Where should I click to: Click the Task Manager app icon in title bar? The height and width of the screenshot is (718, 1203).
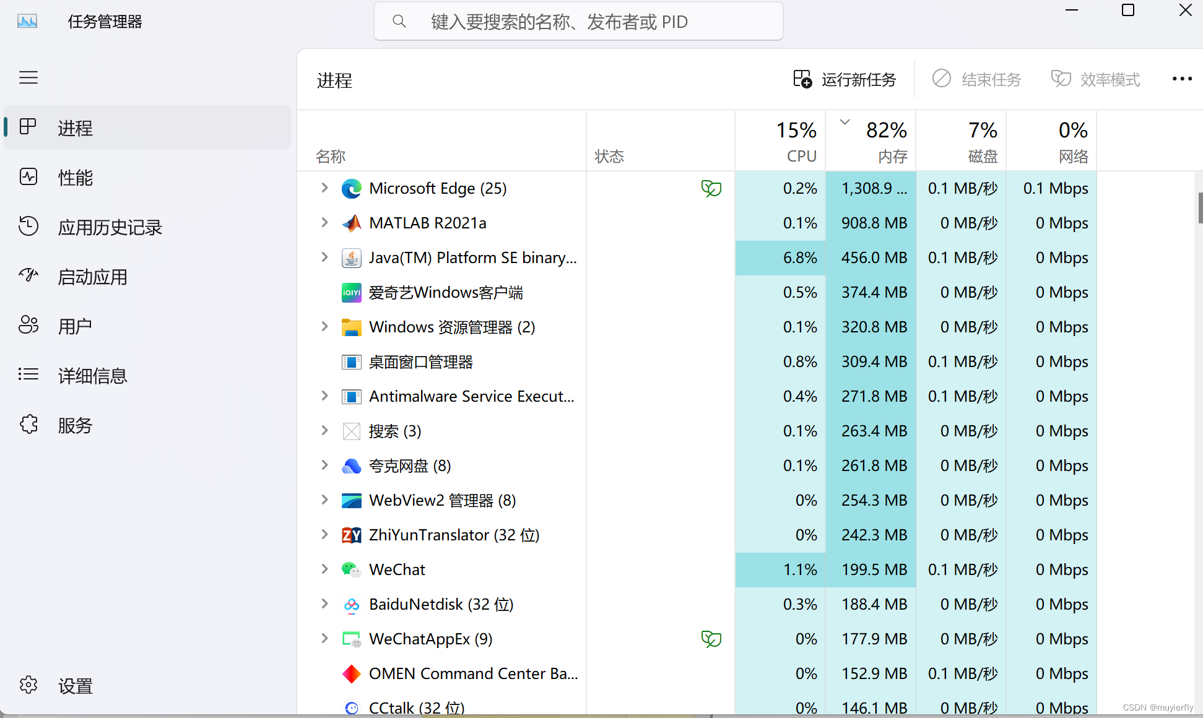click(x=27, y=22)
